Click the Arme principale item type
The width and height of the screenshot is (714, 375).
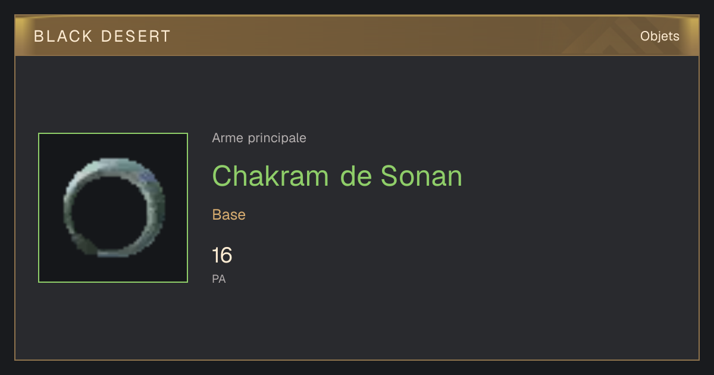click(259, 138)
